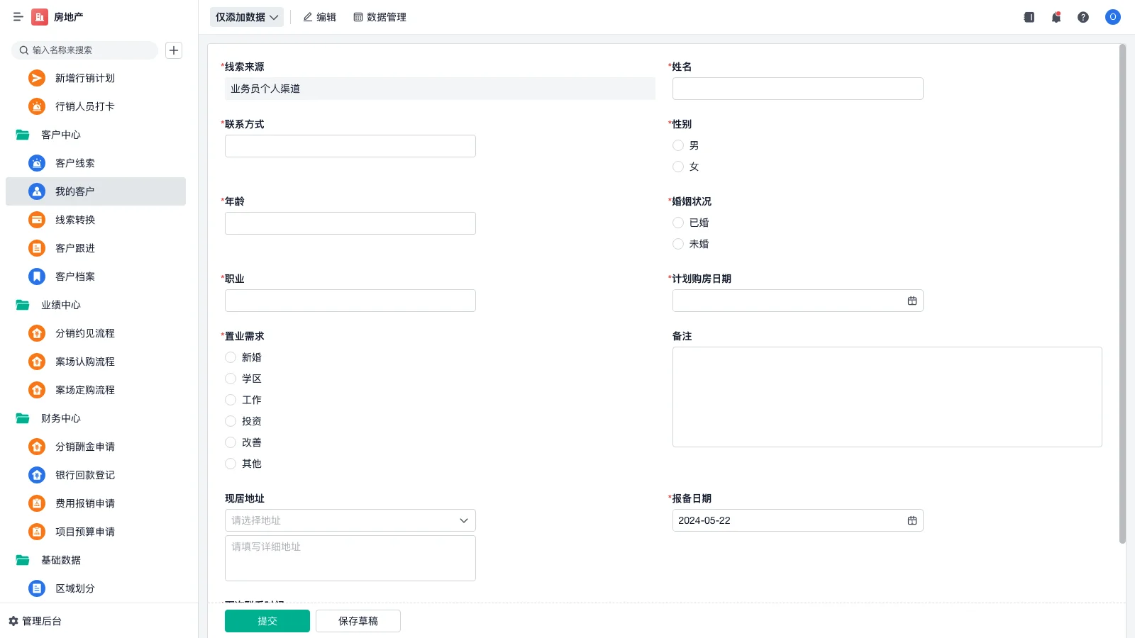Viewport: 1135px width, 638px height.
Task: Save draft with 保存草稿 button
Action: pyautogui.click(x=358, y=620)
